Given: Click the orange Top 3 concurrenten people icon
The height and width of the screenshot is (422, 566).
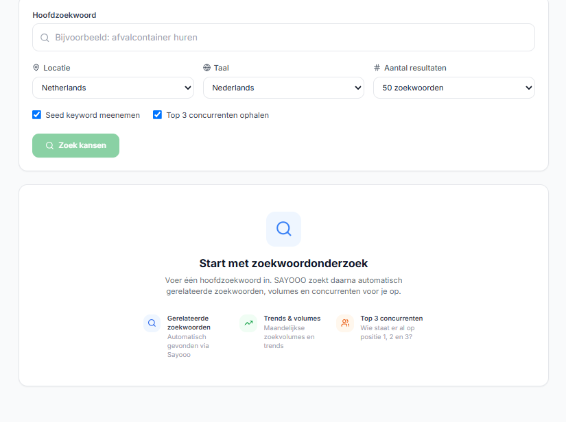Looking at the screenshot, I should click(345, 323).
